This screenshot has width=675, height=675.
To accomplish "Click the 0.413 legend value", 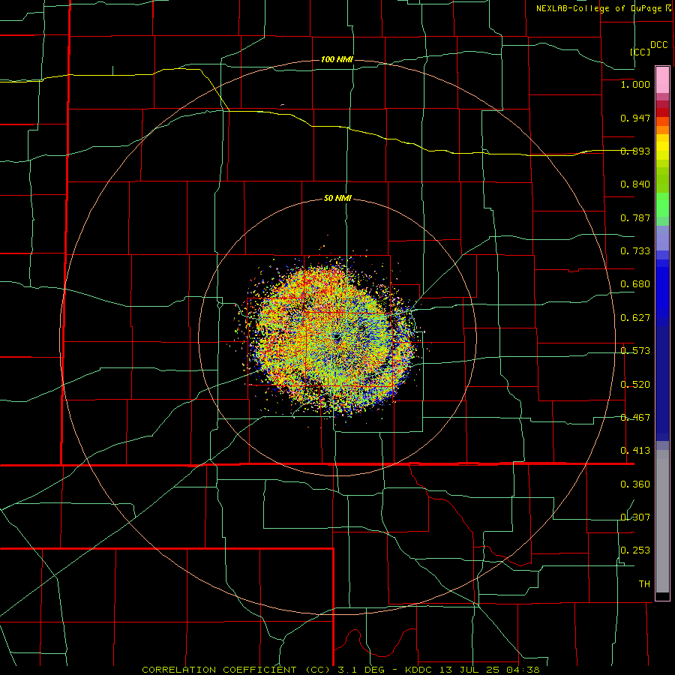I will (635, 451).
